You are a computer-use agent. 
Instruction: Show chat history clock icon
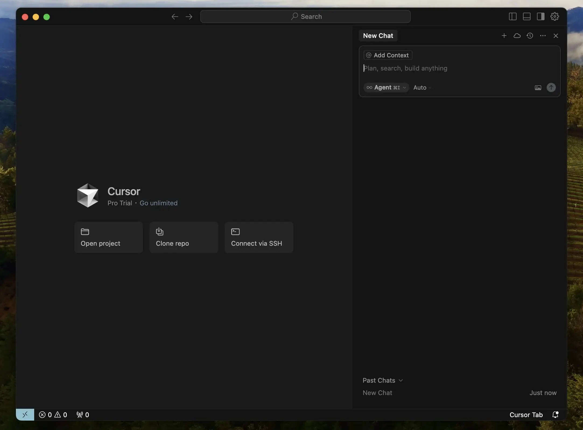click(x=530, y=36)
